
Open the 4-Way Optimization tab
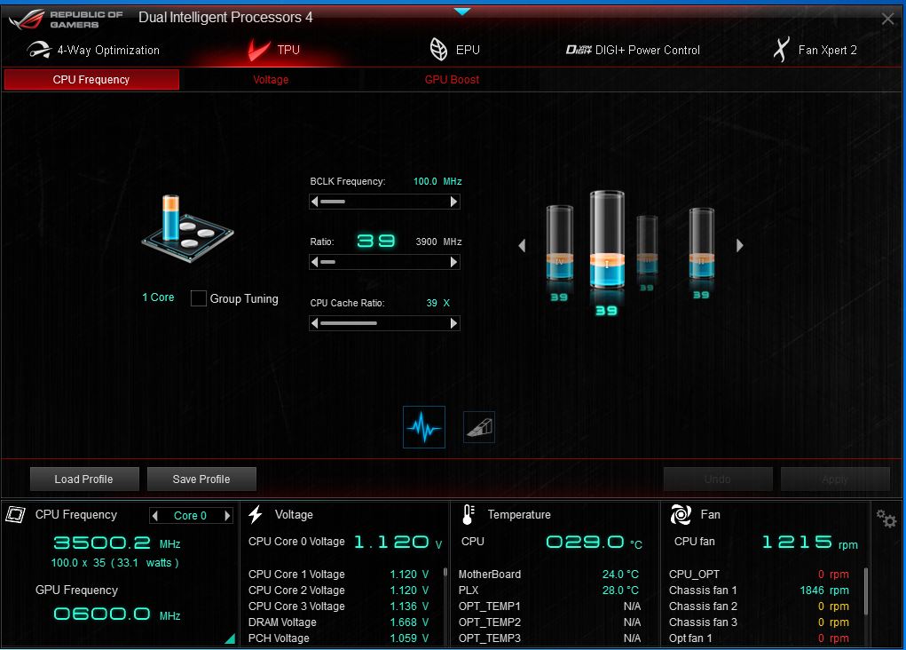[x=93, y=50]
